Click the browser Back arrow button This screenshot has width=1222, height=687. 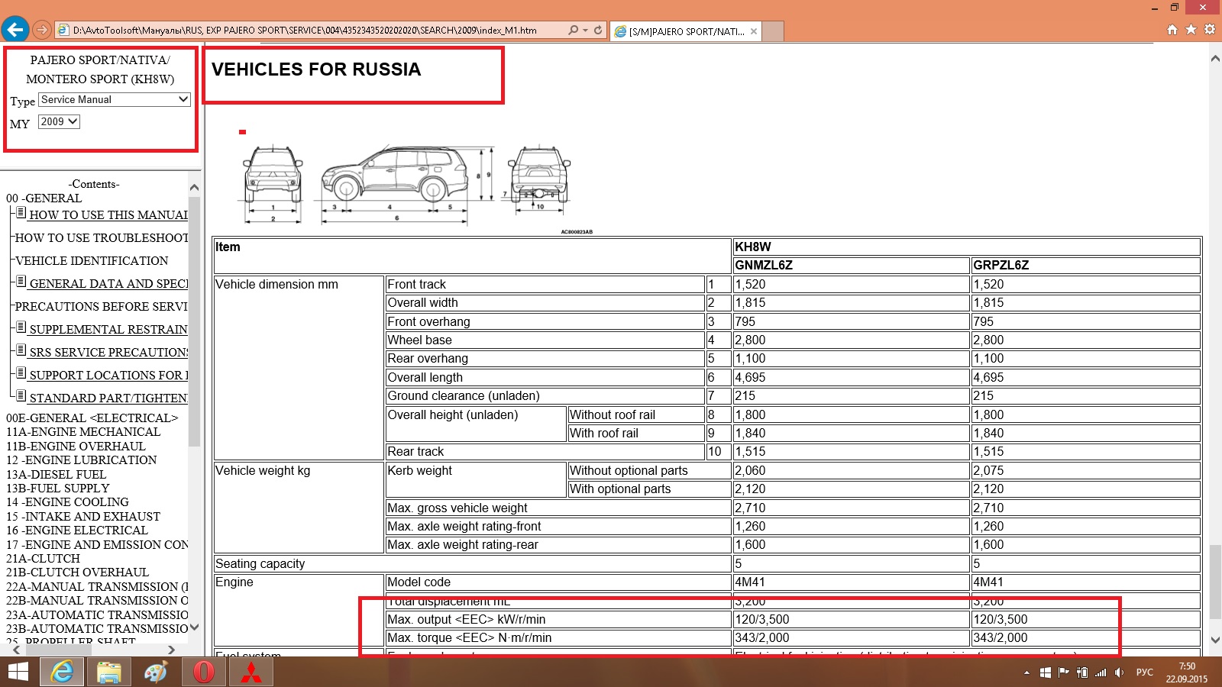15,30
